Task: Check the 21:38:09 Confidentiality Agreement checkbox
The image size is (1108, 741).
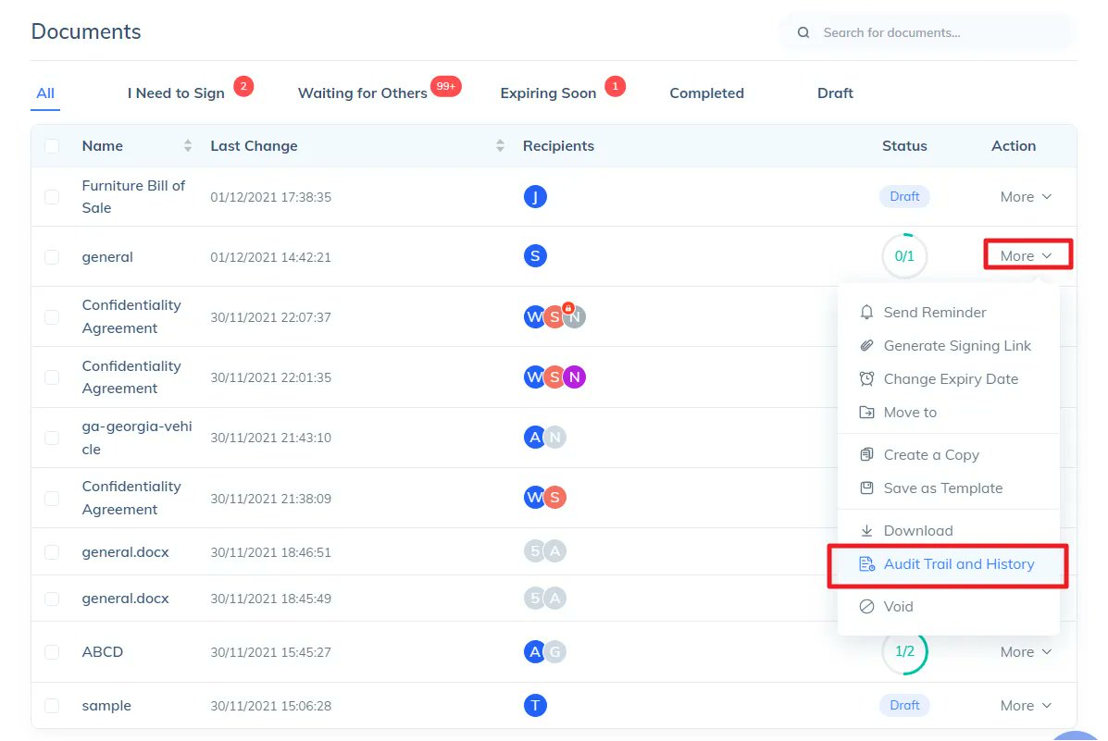Action: pos(52,499)
